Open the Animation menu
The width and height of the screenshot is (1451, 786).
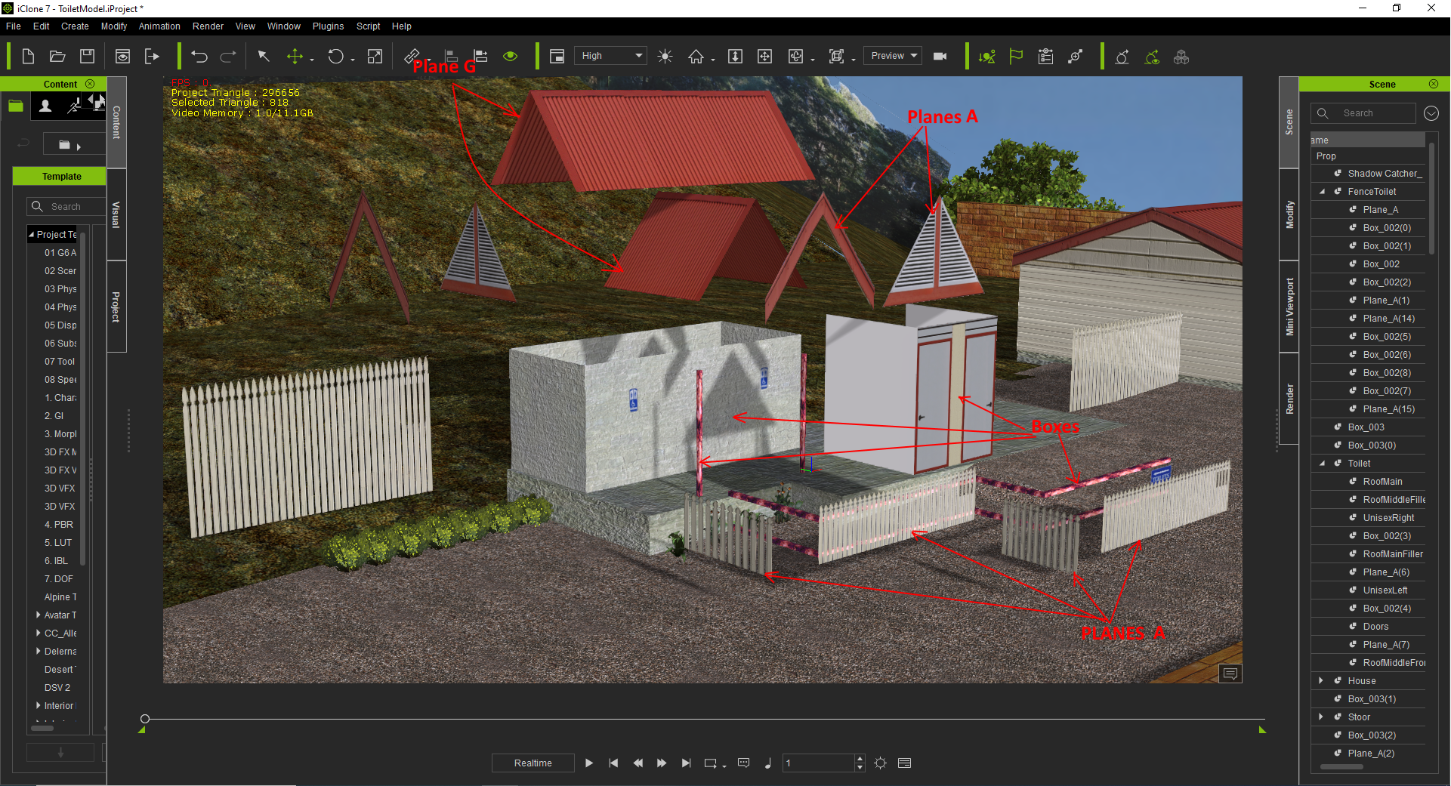click(x=159, y=26)
